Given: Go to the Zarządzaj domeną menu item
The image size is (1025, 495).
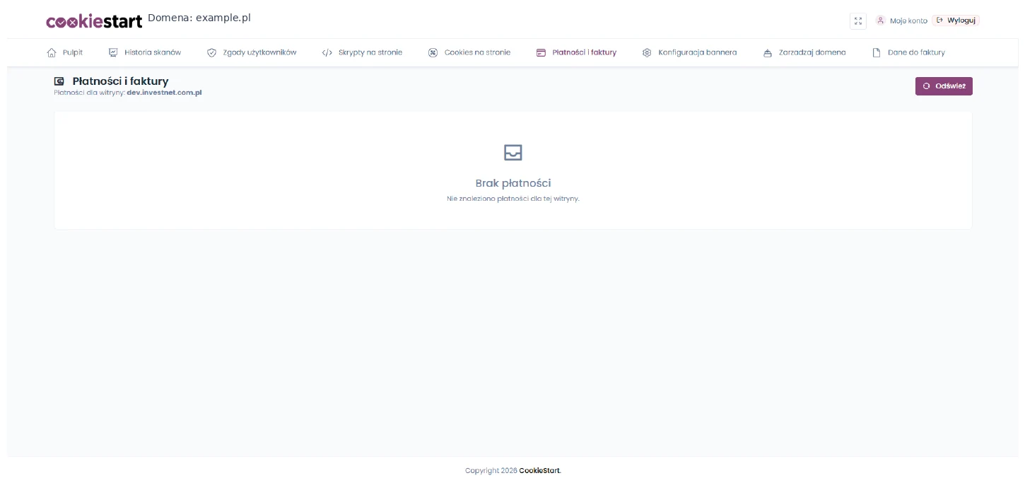Looking at the screenshot, I should [804, 52].
